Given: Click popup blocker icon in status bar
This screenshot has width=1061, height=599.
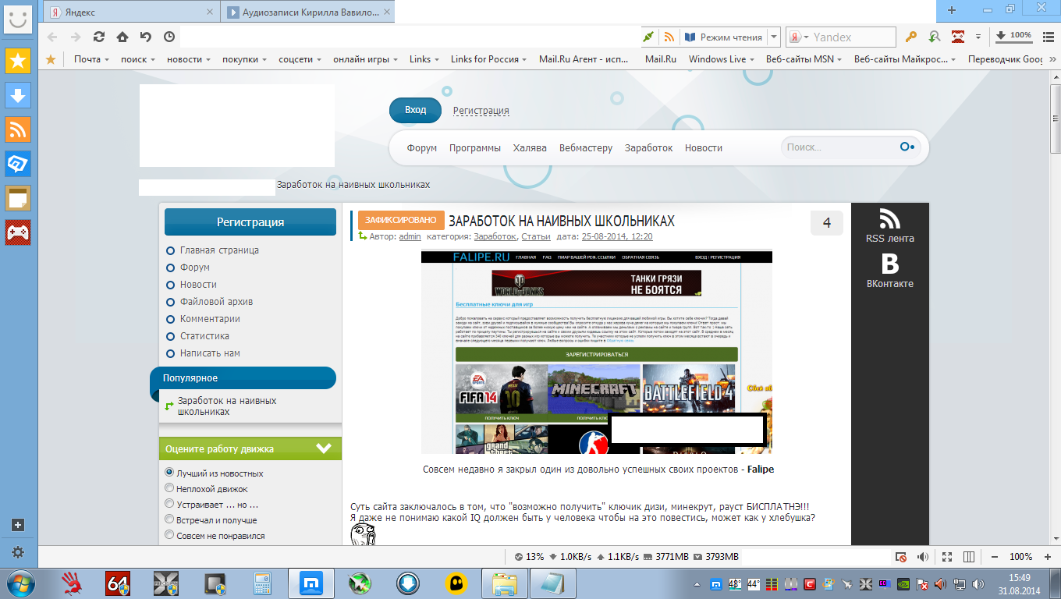Looking at the screenshot, I should click(901, 557).
